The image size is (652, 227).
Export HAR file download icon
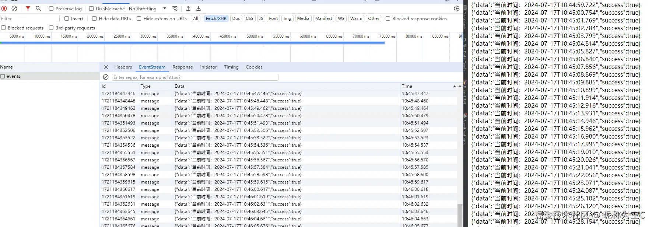pyautogui.click(x=199, y=8)
